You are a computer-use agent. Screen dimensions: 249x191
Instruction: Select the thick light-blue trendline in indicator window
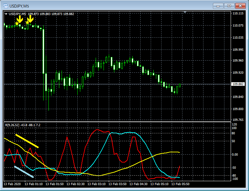24,172
